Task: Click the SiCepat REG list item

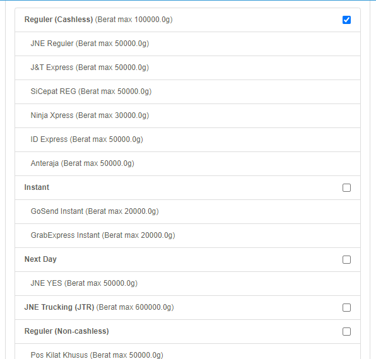Action: 187,92
